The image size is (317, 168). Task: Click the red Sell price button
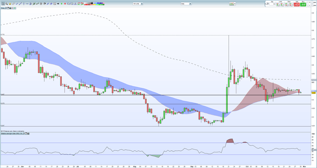click(296, 5)
